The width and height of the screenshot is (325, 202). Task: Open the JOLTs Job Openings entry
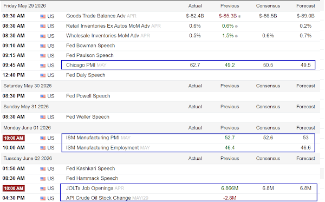click(89, 188)
